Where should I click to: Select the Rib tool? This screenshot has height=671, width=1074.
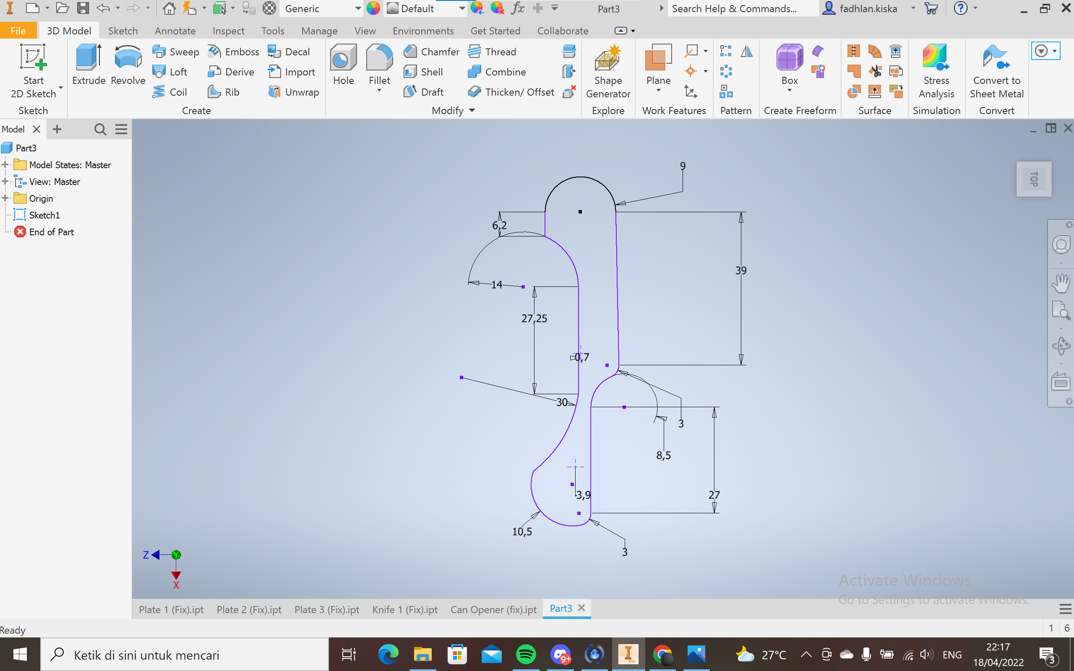coord(224,92)
